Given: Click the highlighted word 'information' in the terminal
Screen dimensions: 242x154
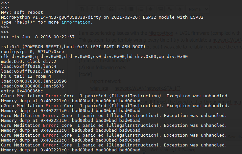Looking at the screenshot, I should click(76, 22).
